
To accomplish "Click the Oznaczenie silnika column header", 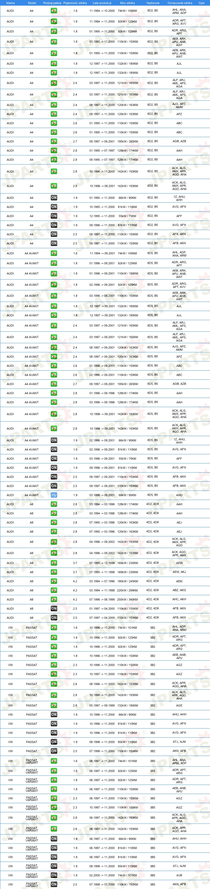I will coord(180,3).
